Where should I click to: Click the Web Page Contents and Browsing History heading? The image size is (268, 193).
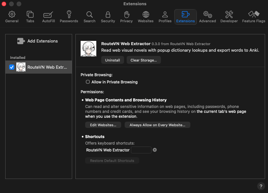[126, 100]
